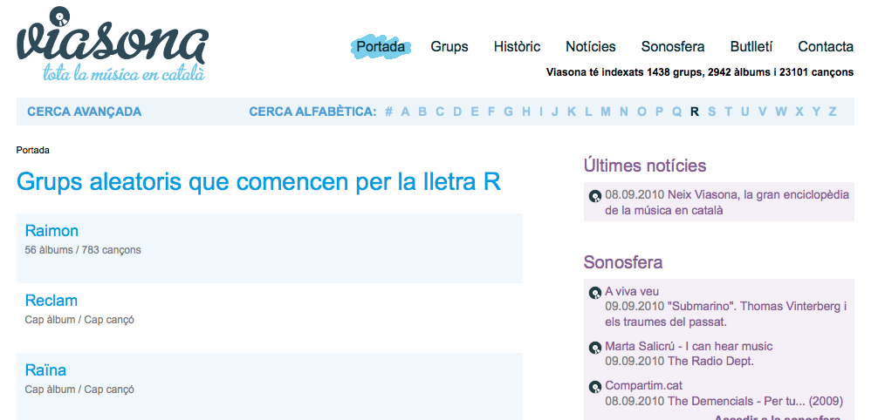Screen dimensions: 878x420
Task: Open Marta Salicrú - I can hear music
Action: (x=689, y=346)
